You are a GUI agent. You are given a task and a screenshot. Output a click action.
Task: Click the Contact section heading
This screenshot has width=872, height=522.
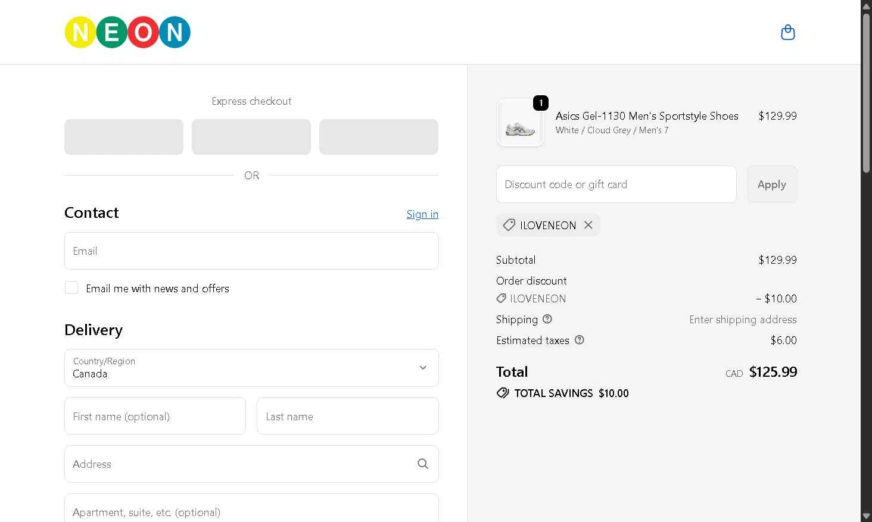92,212
